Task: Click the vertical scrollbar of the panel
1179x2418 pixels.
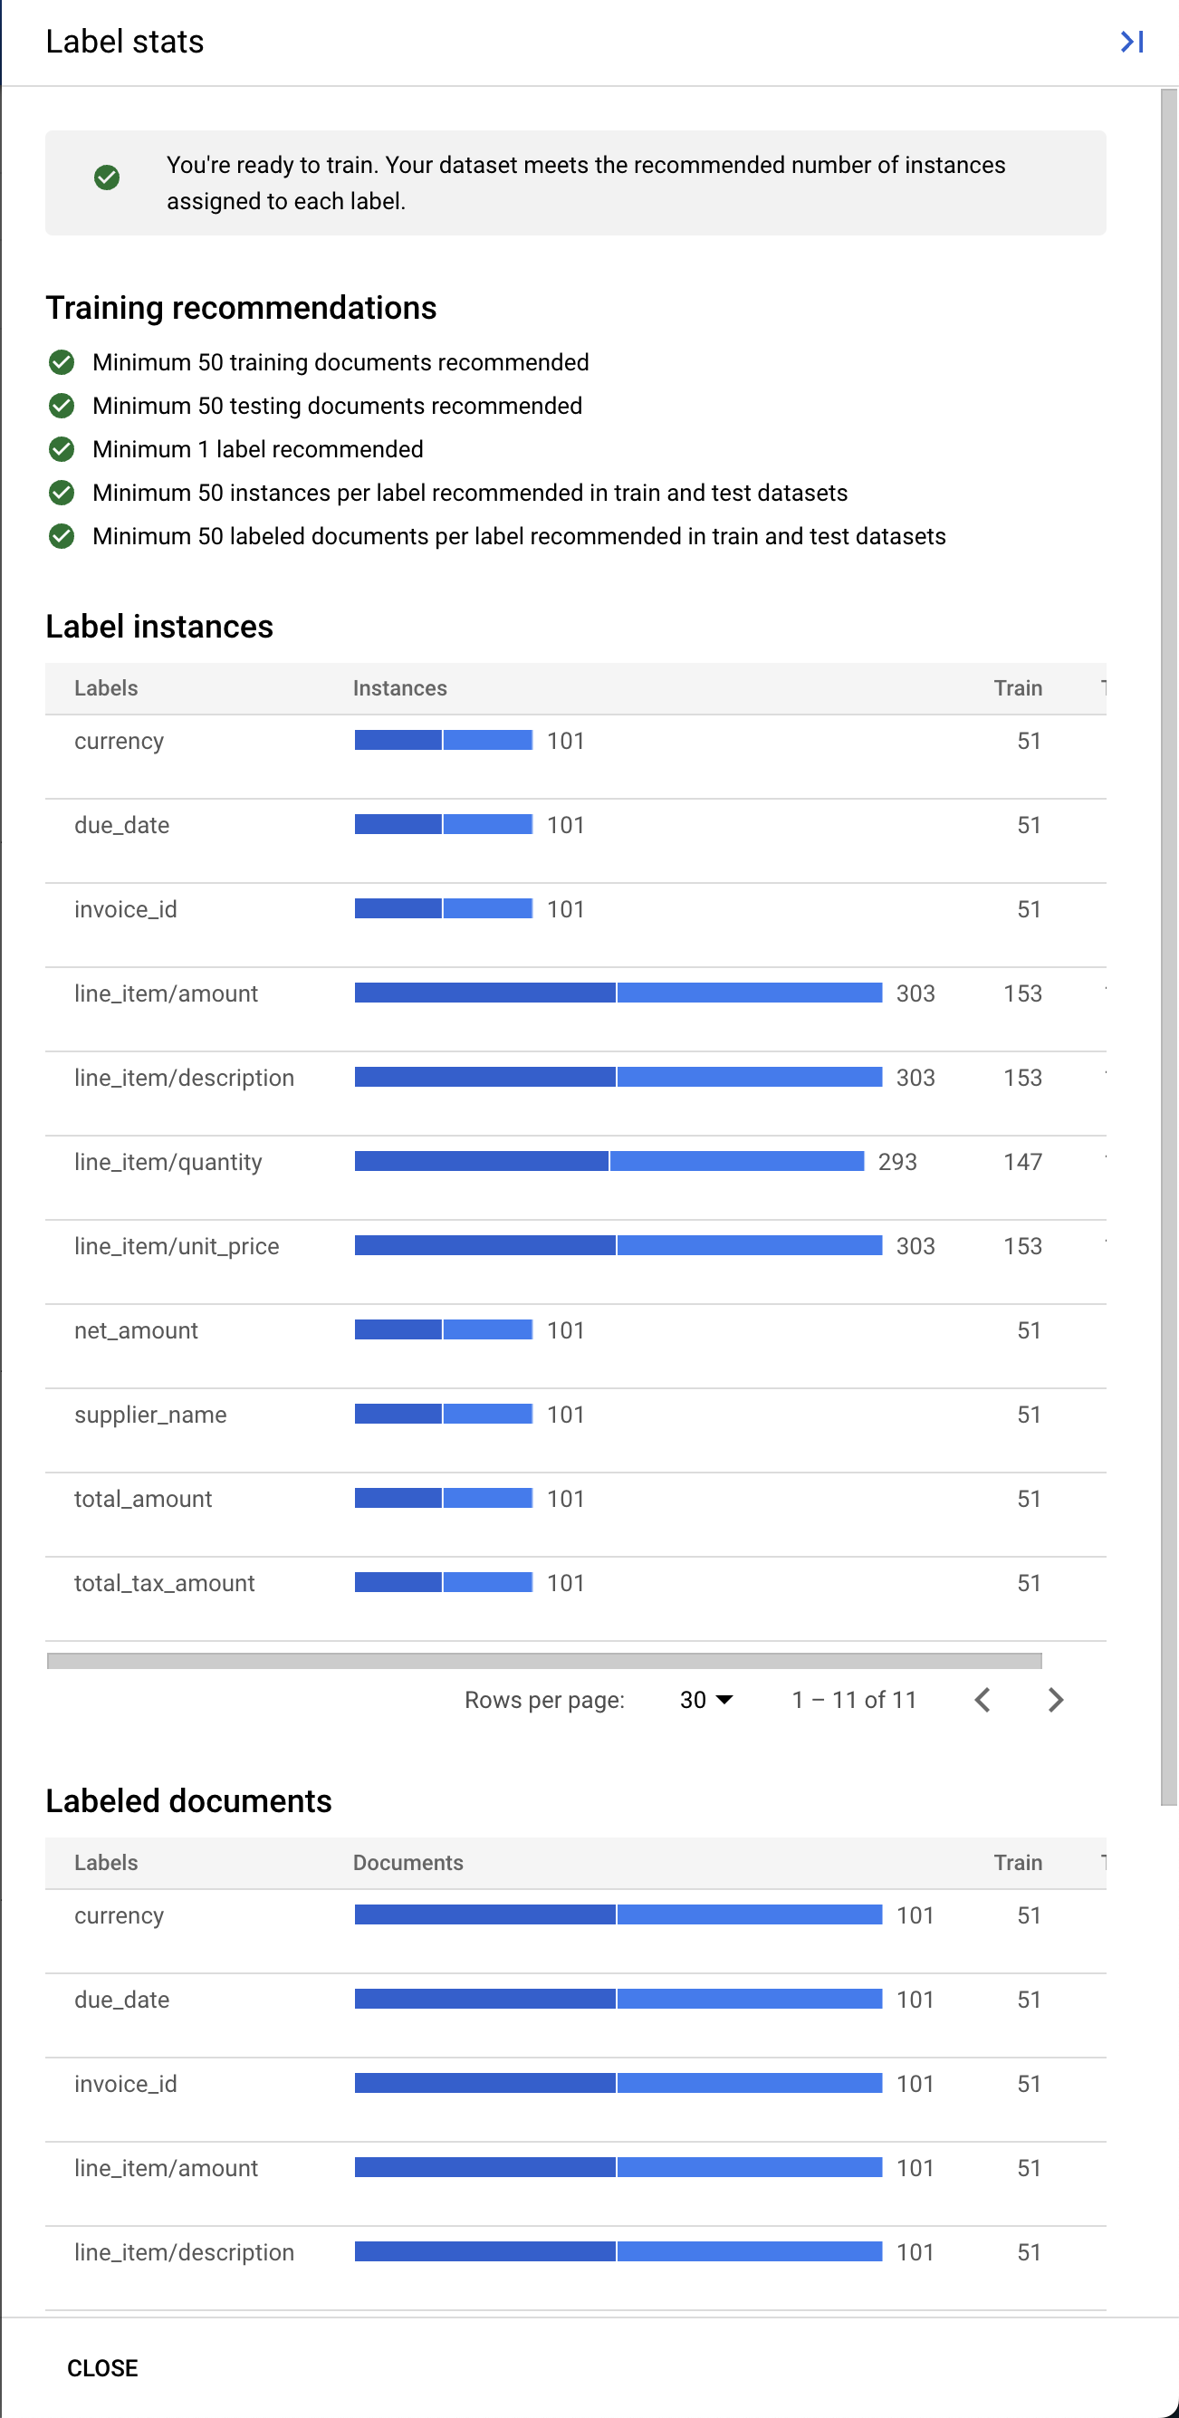Action: 1169,938
